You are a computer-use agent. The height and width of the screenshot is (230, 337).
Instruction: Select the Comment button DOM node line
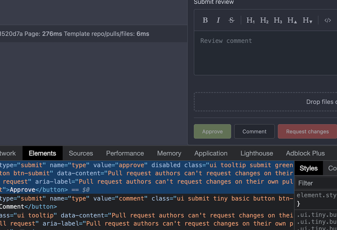(147, 202)
